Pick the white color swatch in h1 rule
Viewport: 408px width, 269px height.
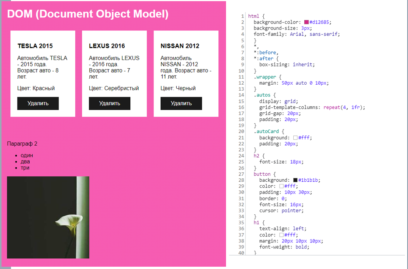[281, 235]
